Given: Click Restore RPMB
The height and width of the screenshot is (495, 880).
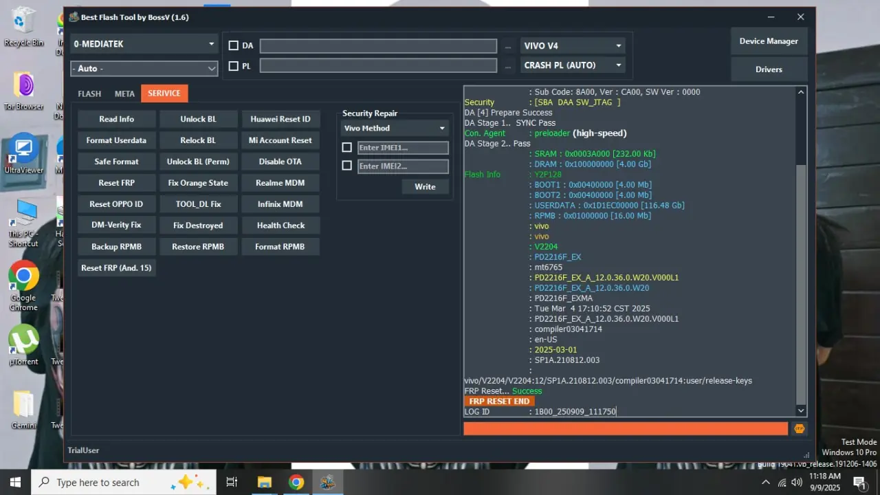Looking at the screenshot, I should pos(199,247).
